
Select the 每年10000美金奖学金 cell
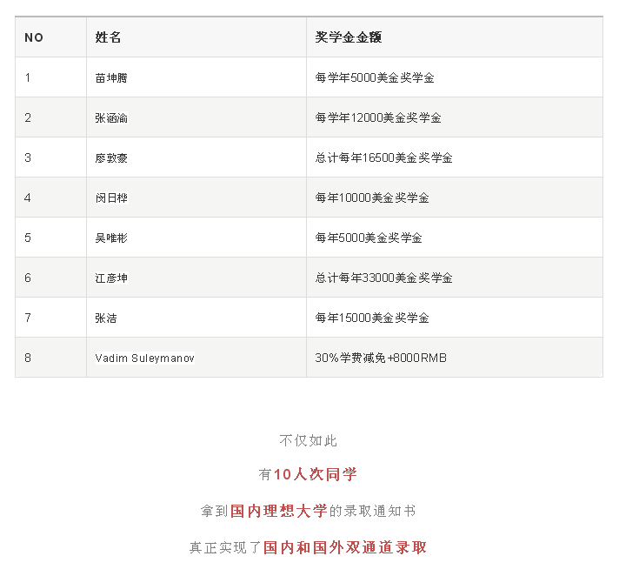coord(372,198)
